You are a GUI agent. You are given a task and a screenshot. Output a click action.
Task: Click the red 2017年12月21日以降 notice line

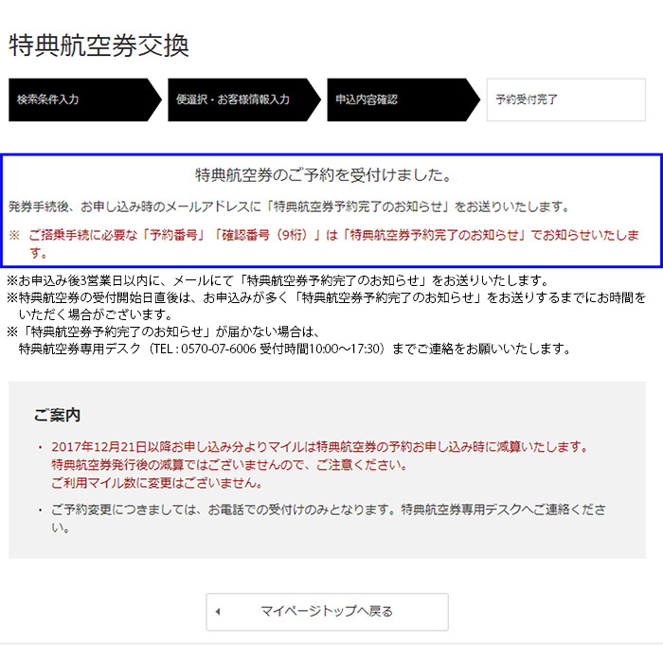[320, 446]
